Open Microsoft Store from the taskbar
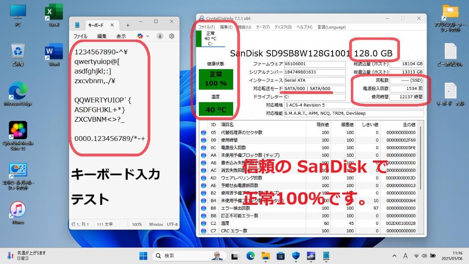This screenshot has width=469, height=264. 281,256
